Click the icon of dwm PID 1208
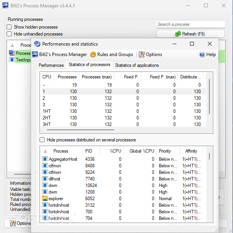 45,192
